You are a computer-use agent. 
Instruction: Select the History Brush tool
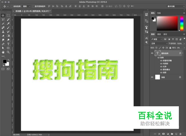tap(8, 32)
